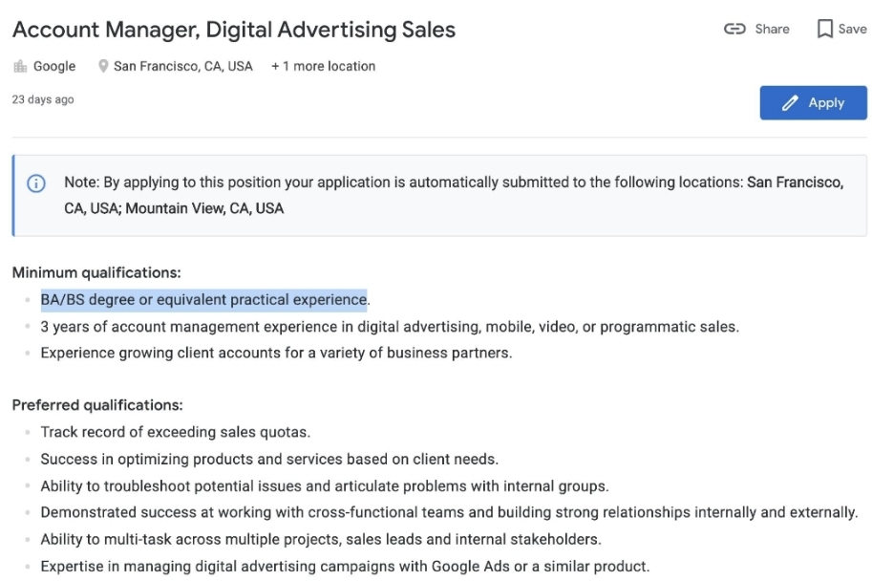Viewport: 872px width, 581px height.
Task: Click the '23 days ago' posting date
Action: [x=43, y=99]
